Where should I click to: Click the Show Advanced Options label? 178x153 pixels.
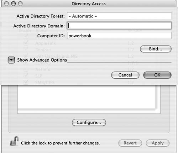[42, 60]
